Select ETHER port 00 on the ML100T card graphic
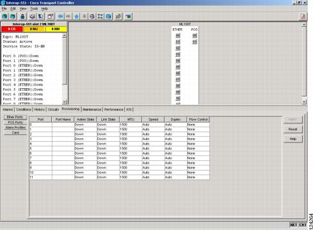Viewport: 313px width, 230px height. (x=178, y=36)
